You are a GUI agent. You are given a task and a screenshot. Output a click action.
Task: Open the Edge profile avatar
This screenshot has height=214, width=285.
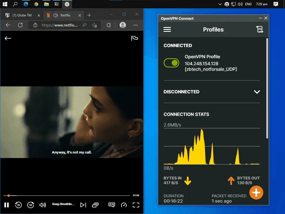click(x=123, y=25)
